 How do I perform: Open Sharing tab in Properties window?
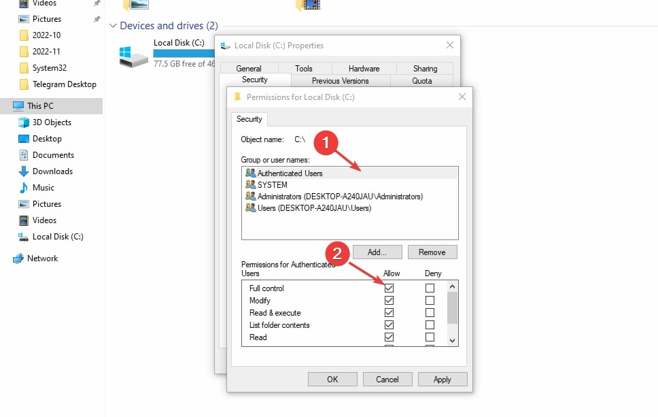pyautogui.click(x=425, y=69)
